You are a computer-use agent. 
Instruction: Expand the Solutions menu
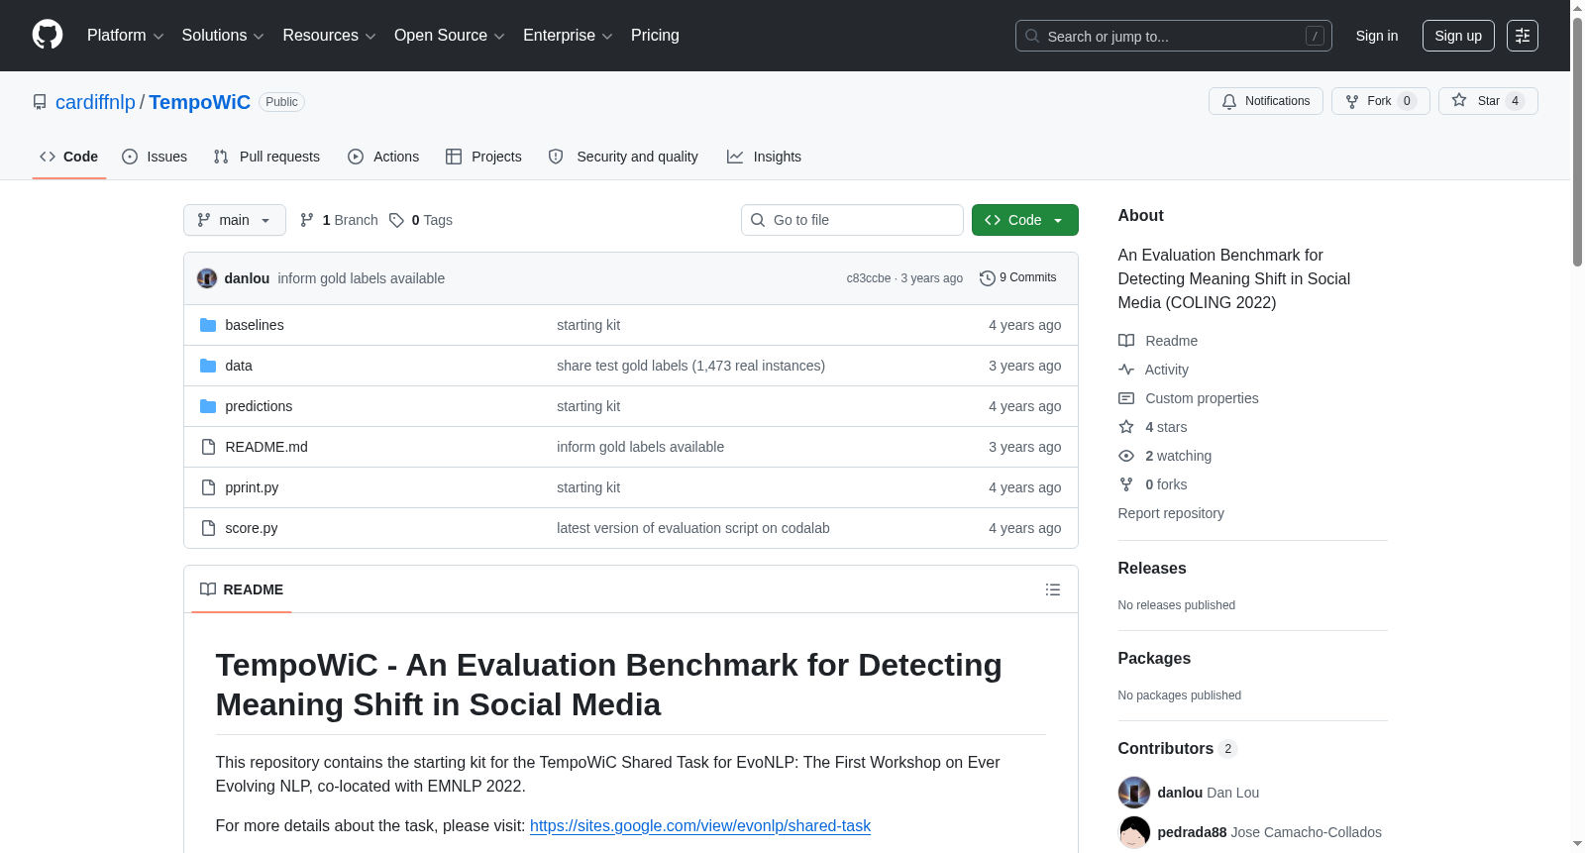coord(223,36)
